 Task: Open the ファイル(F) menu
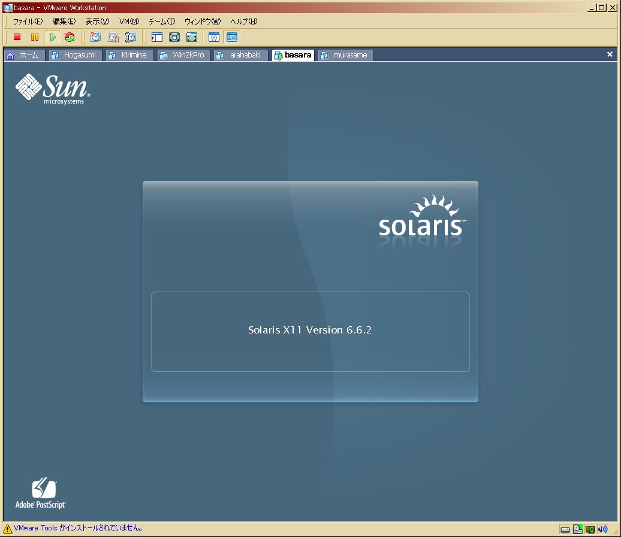(28, 22)
